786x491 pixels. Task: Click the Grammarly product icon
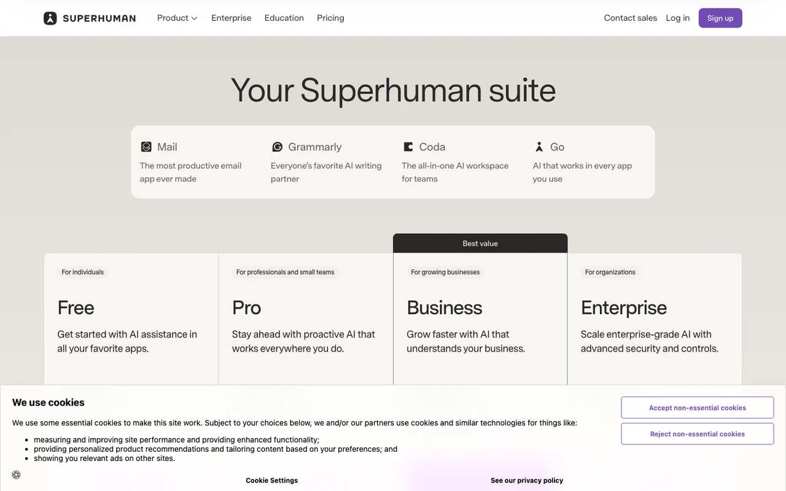pyautogui.click(x=277, y=147)
